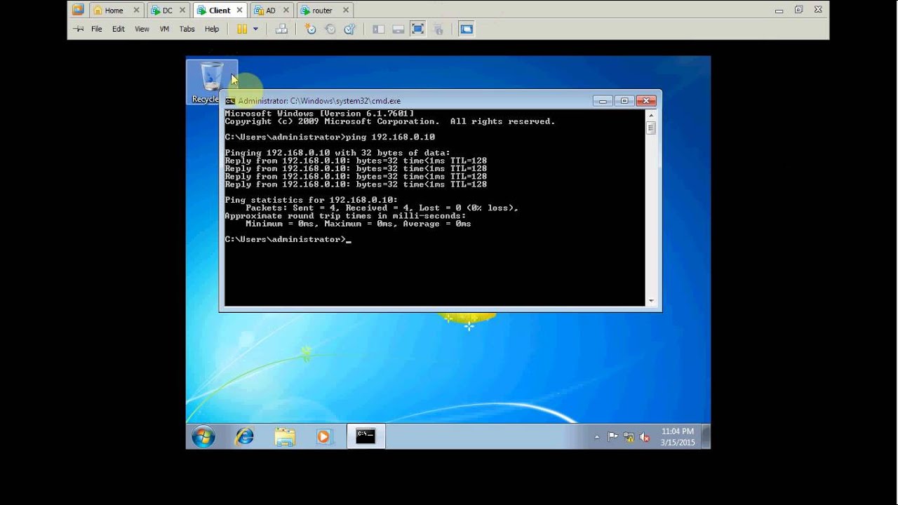This screenshot has height=505, width=898.
Task: Minimize the cmd.exe window
Action: click(603, 101)
